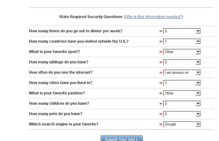The image size is (219, 141).
Task: Click the red arrow beside favorite sport
Action: click(161, 52)
